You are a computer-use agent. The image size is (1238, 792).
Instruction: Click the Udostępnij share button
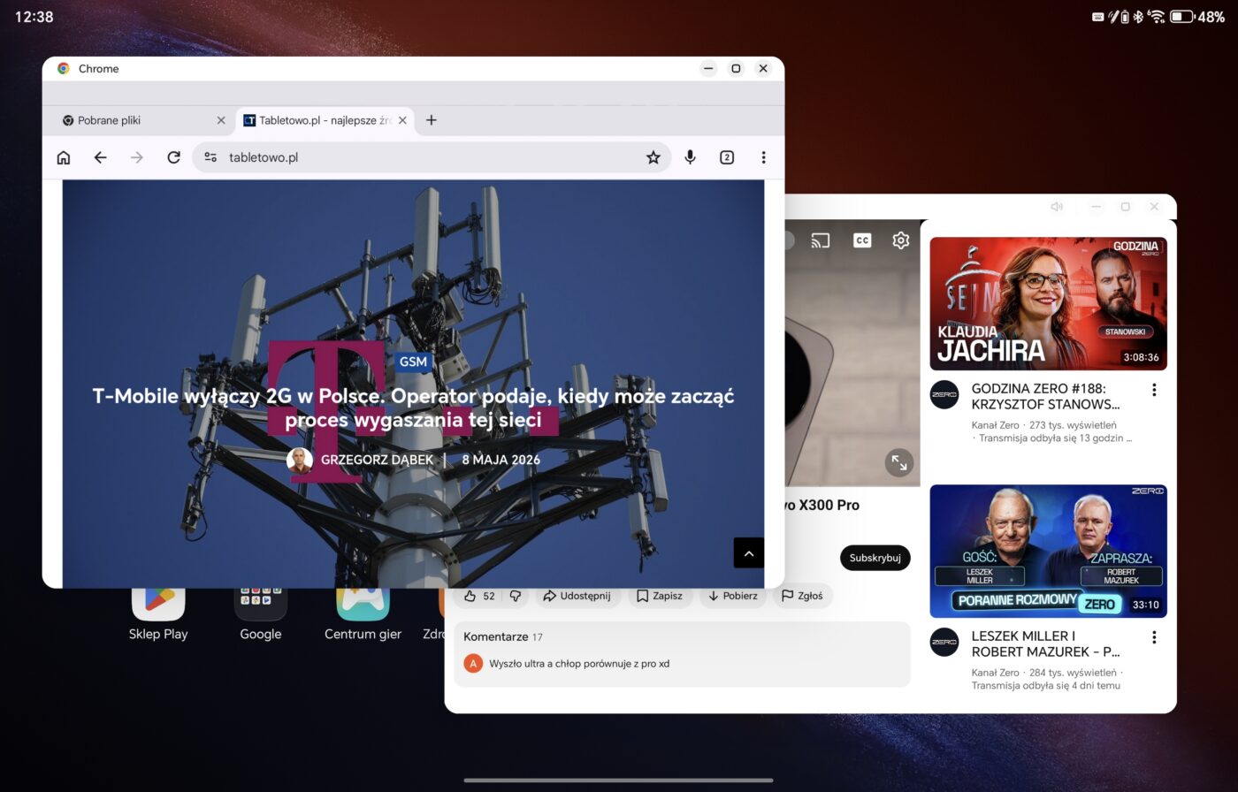click(577, 596)
